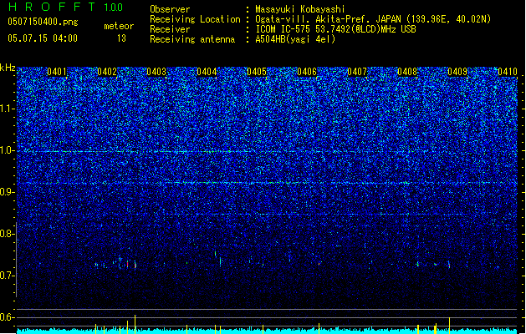The image size is (526, 334).
Task: Click the 0404 time marker
Action: coord(207,72)
